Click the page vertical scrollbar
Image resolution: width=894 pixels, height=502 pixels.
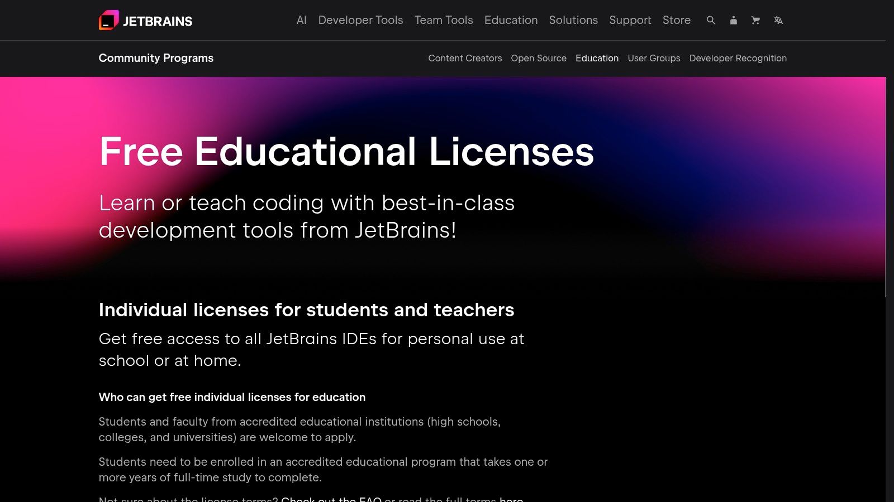(x=890, y=187)
